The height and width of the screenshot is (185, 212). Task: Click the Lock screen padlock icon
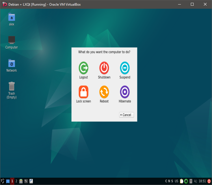pyautogui.click(x=83, y=92)
